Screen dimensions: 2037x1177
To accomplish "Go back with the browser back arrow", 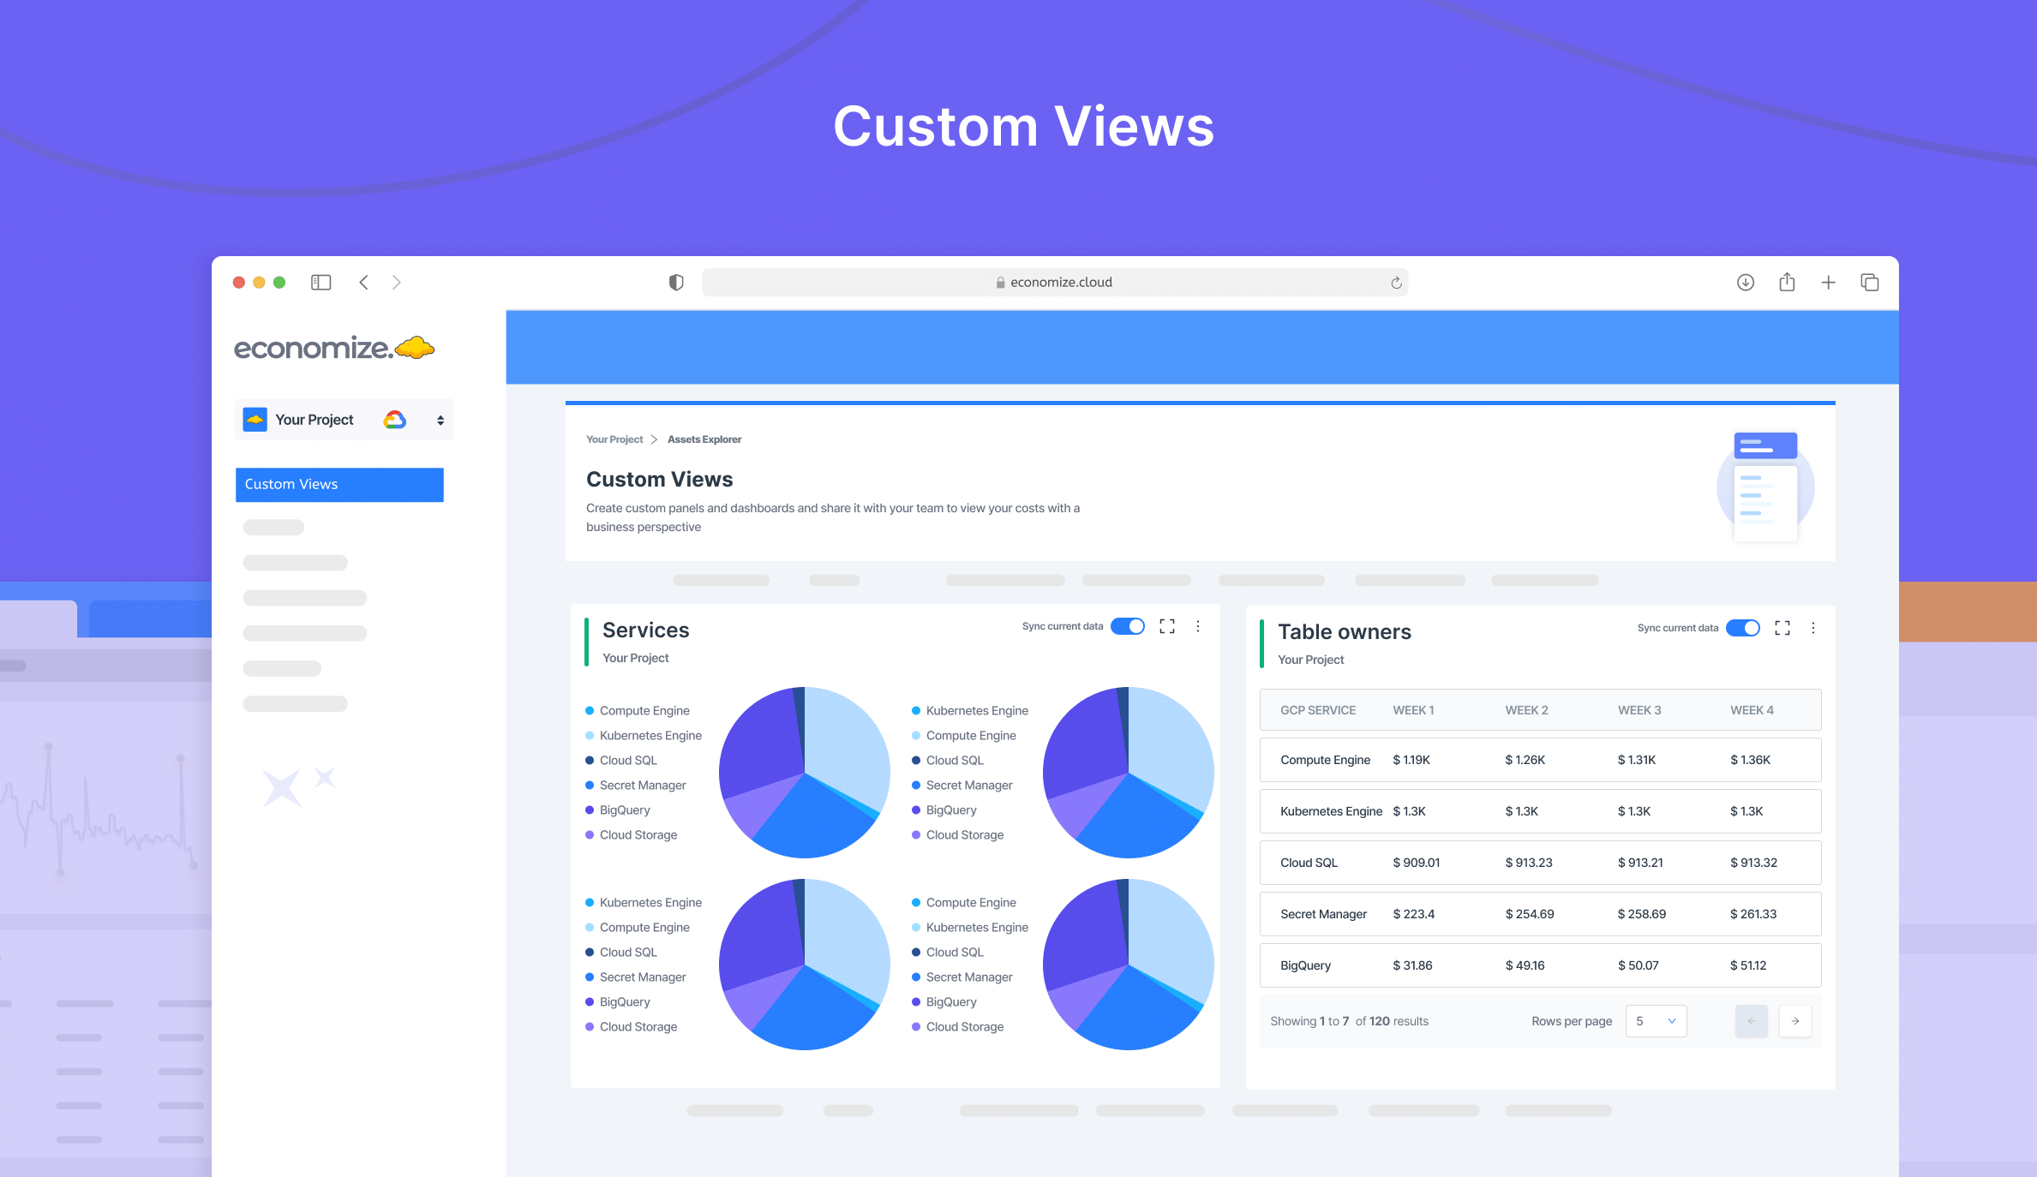I will [364, 283].
